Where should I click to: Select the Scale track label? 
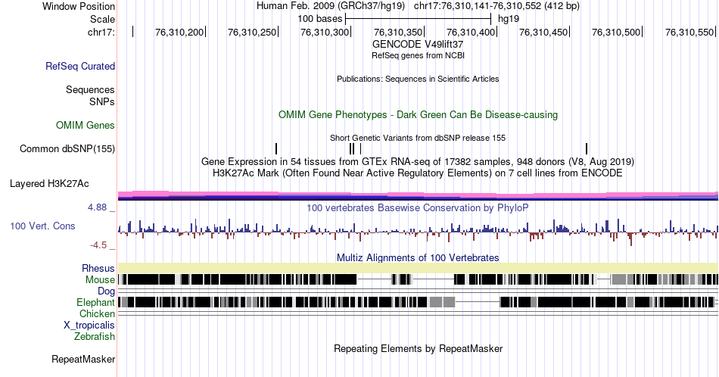102,19
